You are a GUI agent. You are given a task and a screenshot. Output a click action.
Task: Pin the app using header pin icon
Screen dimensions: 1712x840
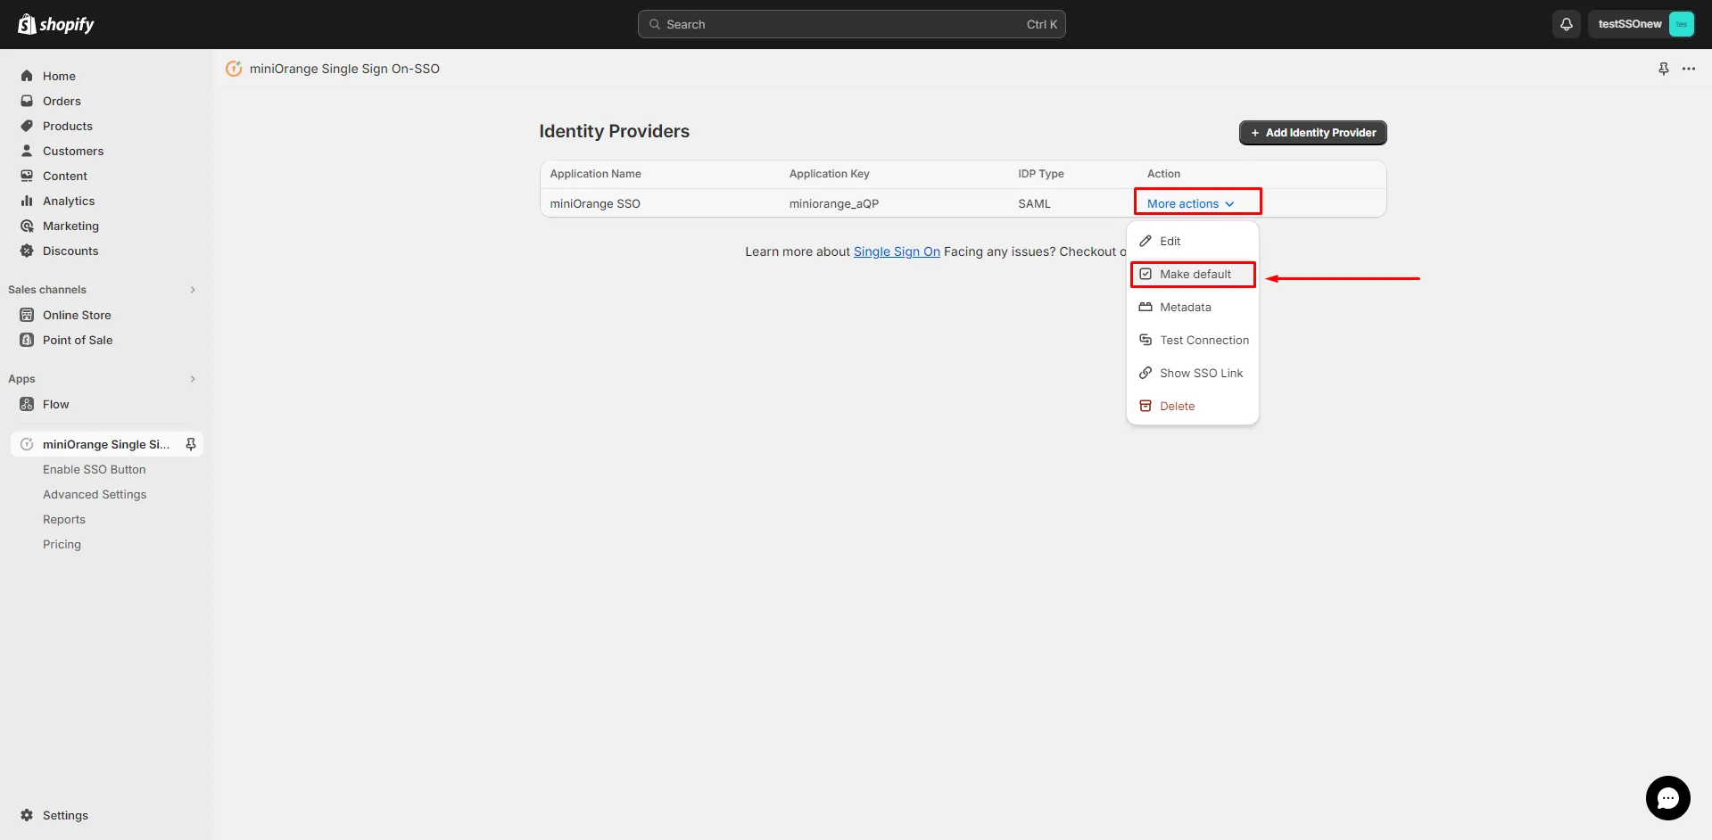click(x=1664, y=69)
